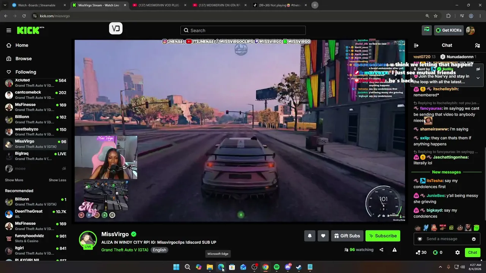
Task: Open the user profile avatar menu
Action: (470, 30)
